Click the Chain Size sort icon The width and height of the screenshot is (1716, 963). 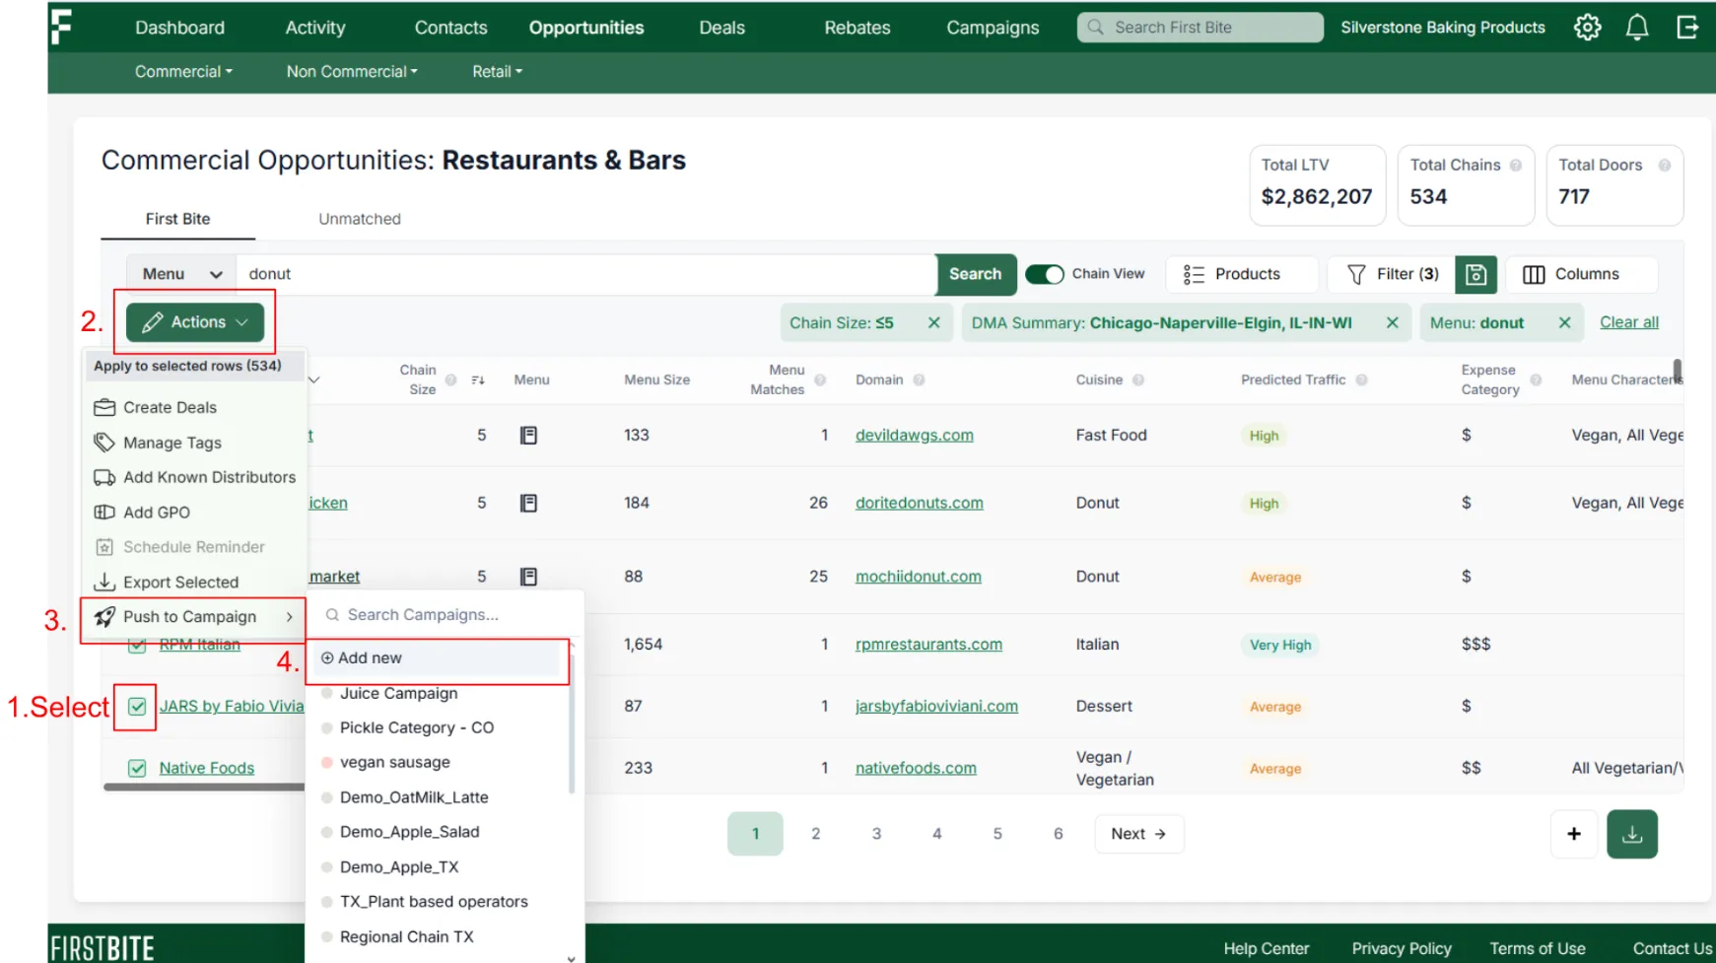pos(478,380)
